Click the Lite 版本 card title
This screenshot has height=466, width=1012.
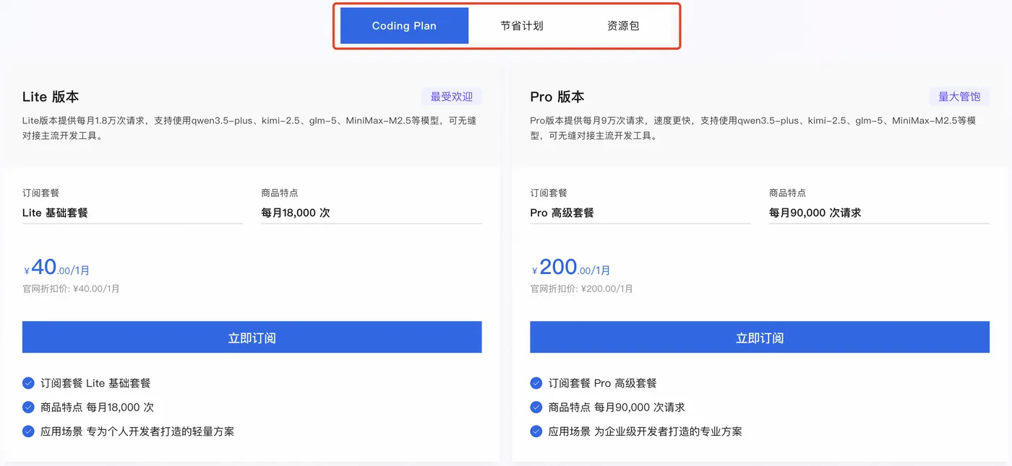pyautogui.click(x=51, y=96)
